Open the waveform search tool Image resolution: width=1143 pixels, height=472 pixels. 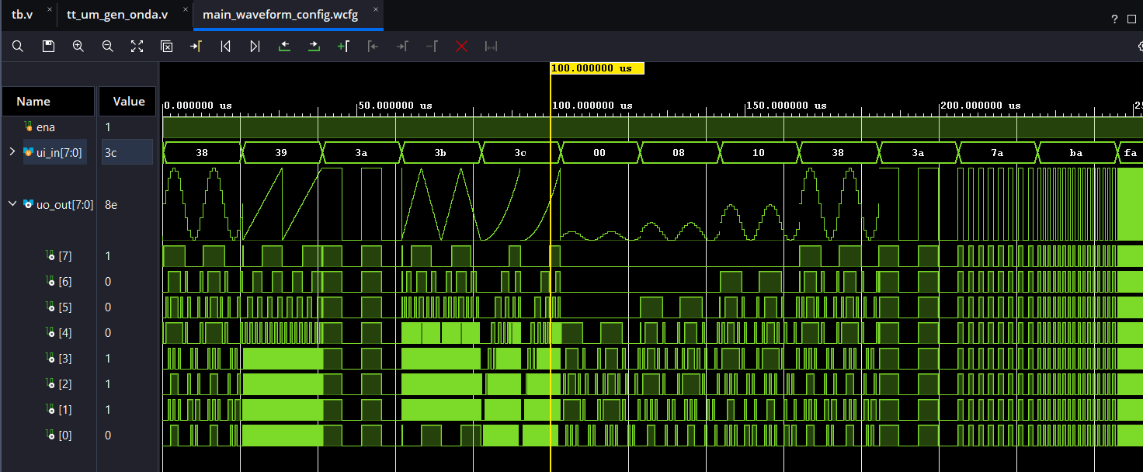click(x=18, y=47)
